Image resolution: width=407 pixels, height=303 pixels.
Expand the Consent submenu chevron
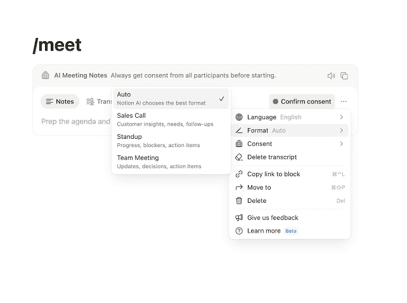(342, 144)
